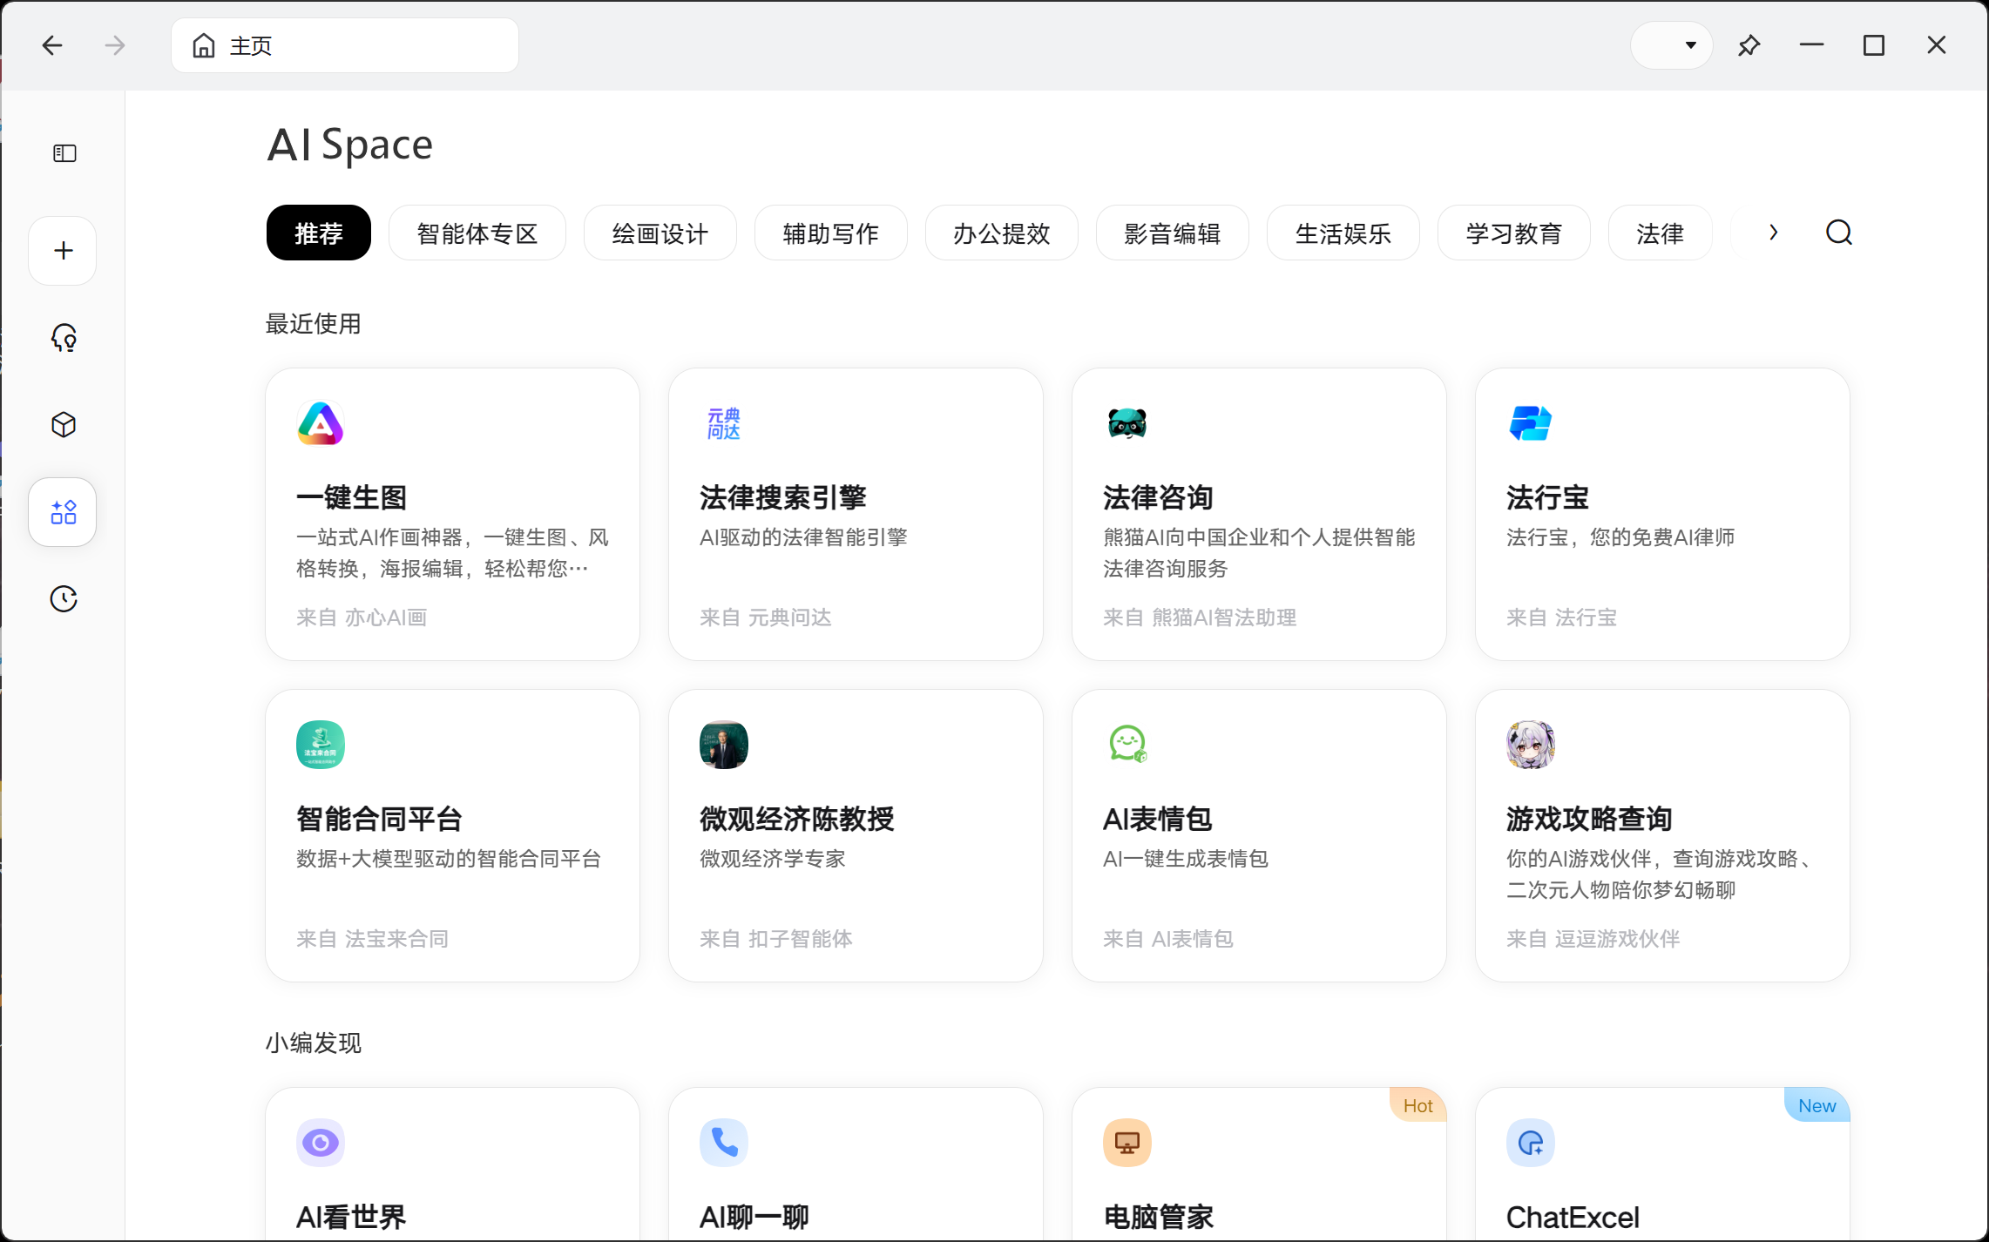1989x1242 pixels.
Task: Open the 法律咨询 panda card
Action: [1259, 514]
